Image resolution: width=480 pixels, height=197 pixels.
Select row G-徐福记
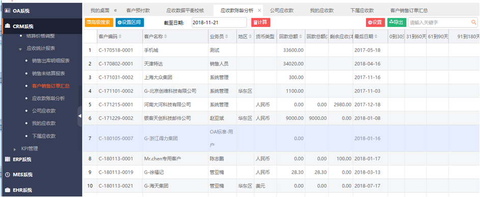tap(281, 172)
